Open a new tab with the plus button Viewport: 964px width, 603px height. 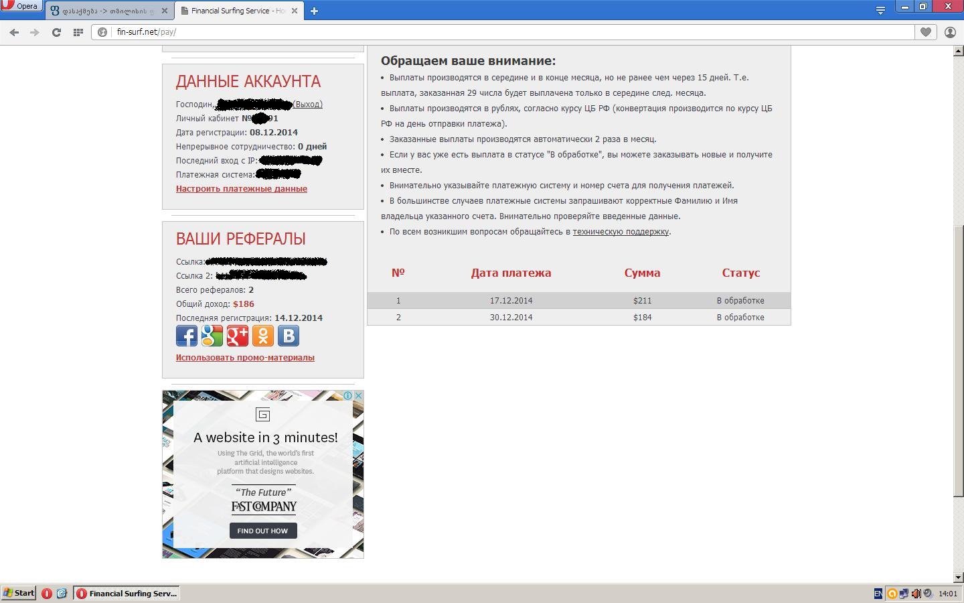click(314, 11)
